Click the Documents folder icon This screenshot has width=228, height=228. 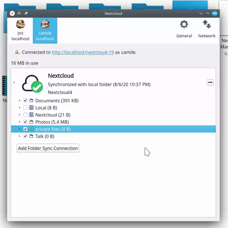coord(31,100)
